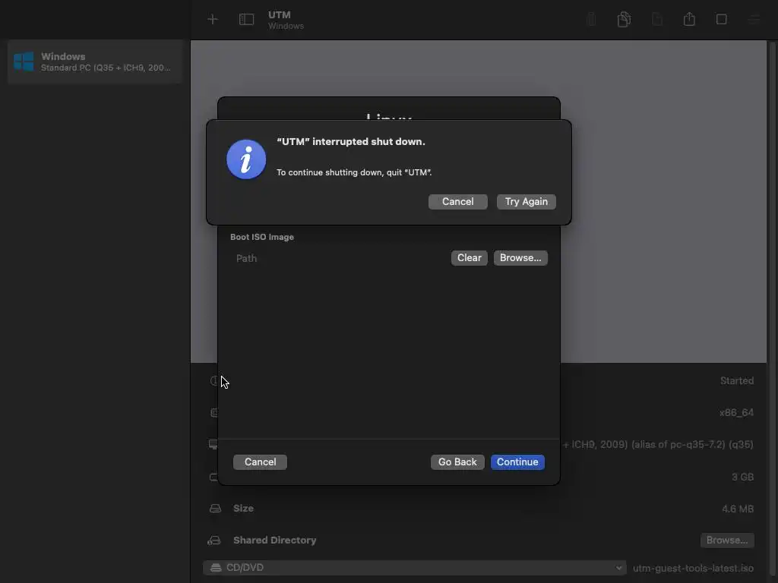Viewport: 778px width, 583px height.
Task: Continue to the next wizard step
Action: [x=517, y=462]
